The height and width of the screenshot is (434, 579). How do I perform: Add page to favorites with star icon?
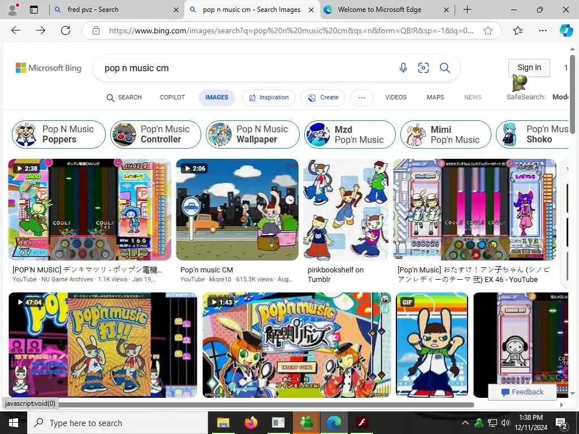(x=488, y=31)
